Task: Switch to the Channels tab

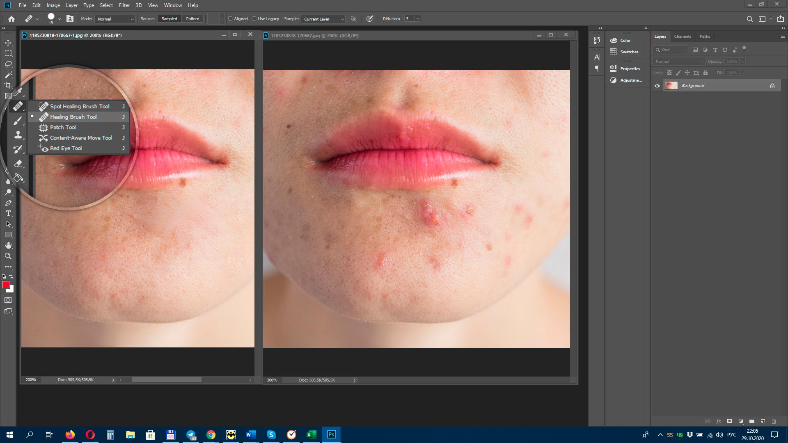Action: pyautogui.click(x=683, y=36)
